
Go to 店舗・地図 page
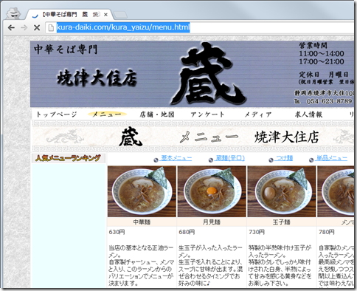(157, 114)
